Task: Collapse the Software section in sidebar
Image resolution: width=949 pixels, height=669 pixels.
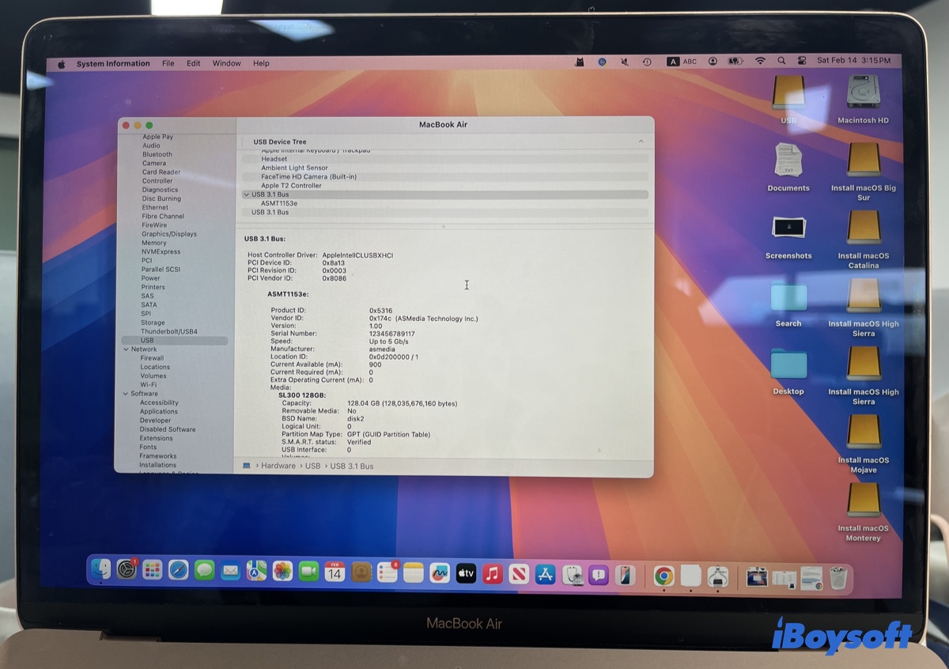Action: pyautogui.click(x=125, y=394)
